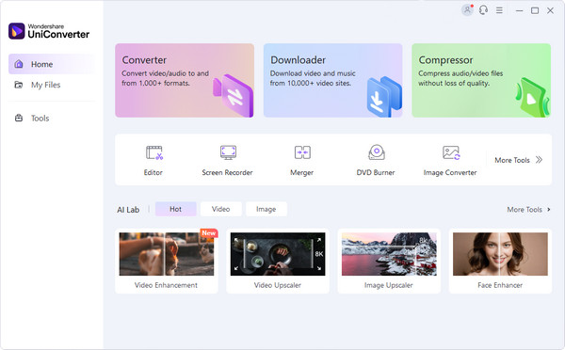Screen dimensions: 565x350
Task: Launch the Screen Recorder icon
Action: click(x=228, y=152)
